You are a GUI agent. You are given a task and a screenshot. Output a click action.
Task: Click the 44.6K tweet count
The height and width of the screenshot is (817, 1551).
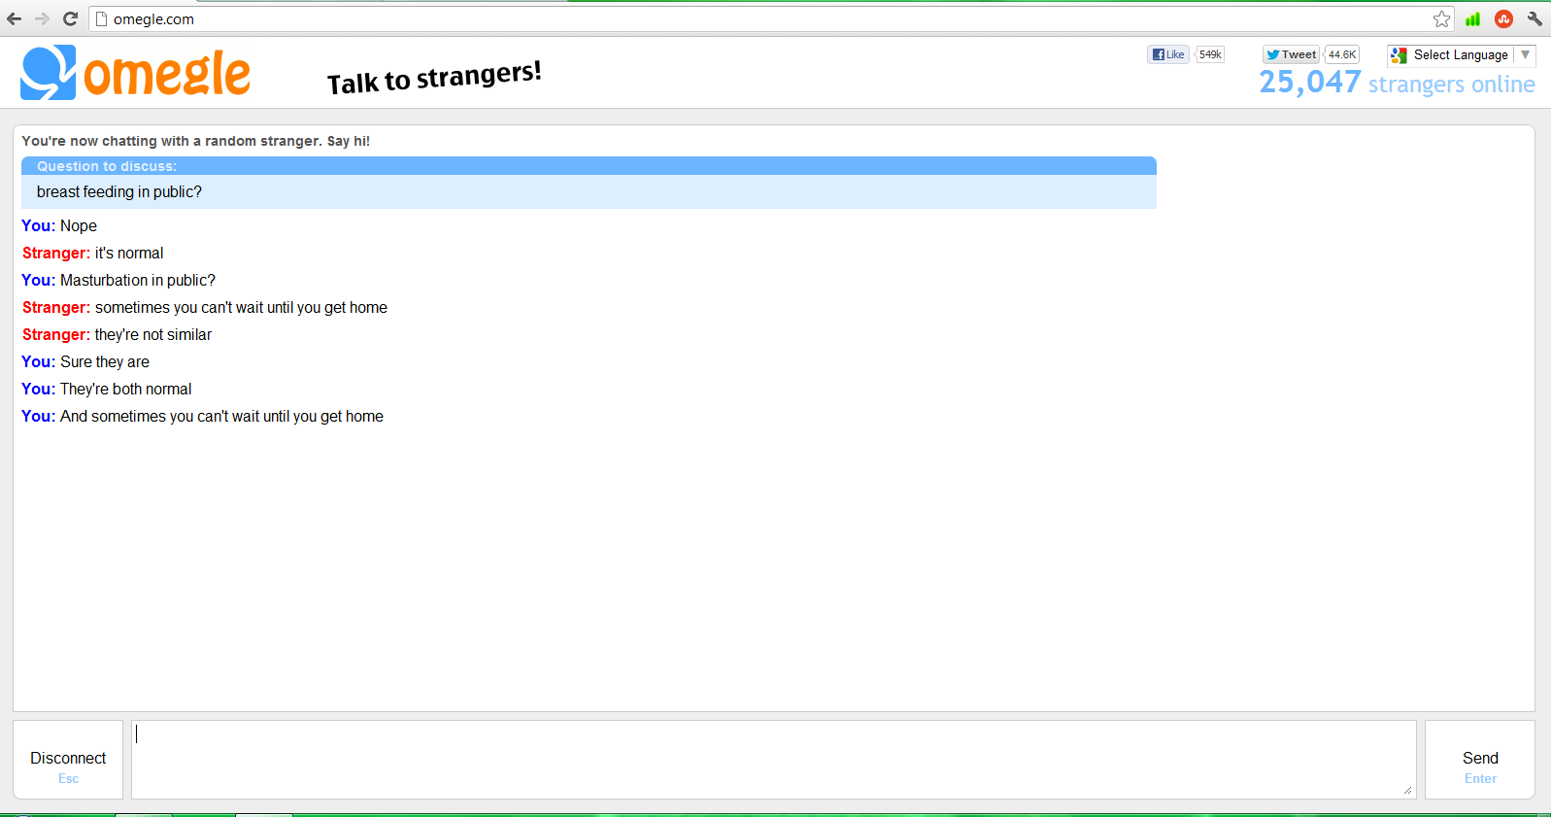click(x=1342, y=54)
